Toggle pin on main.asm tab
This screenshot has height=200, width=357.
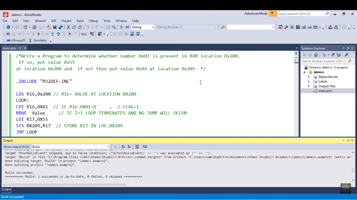point(20,48)
